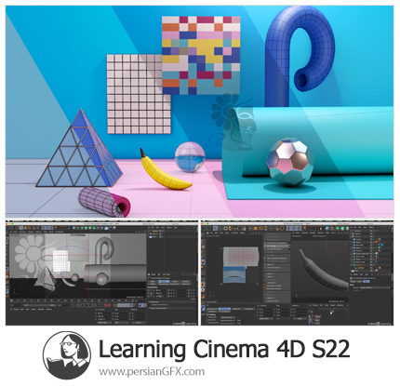Open Object (Rel) dropdown in left Coordinates panel
The width and height of the screenshot is (400, 386).
click(x=103, y=323)
